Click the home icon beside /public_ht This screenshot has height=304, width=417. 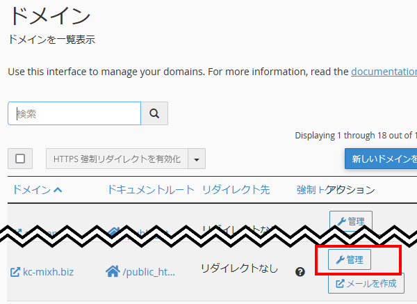click(x=113, y=271)
